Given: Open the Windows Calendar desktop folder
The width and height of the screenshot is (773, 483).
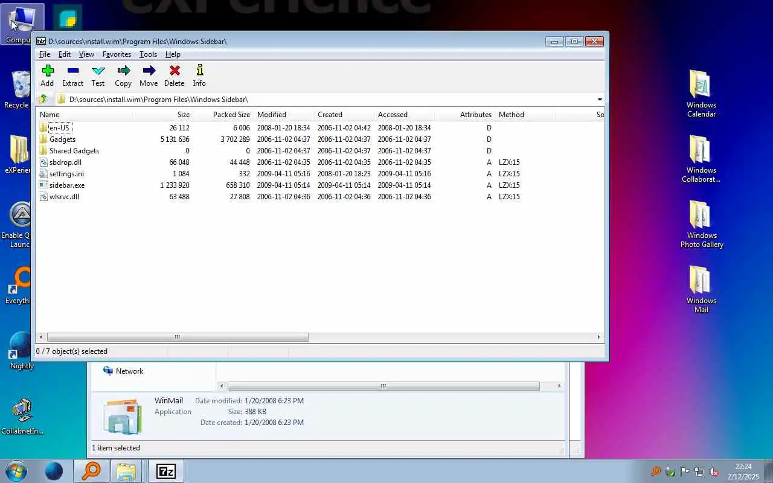Looking at the screenshot, I should pos(701,94).
